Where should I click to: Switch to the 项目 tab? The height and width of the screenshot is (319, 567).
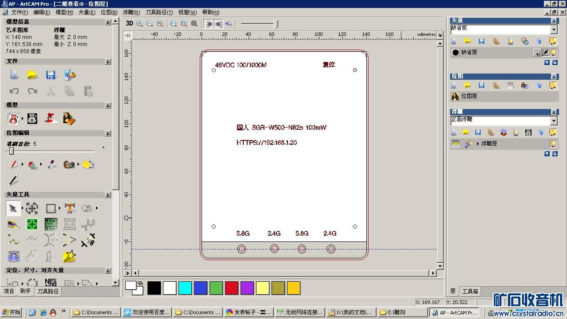pyautogui.click(x=9, y=291)
